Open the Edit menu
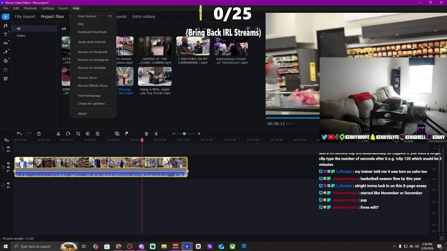 click(x=16, y=8)
